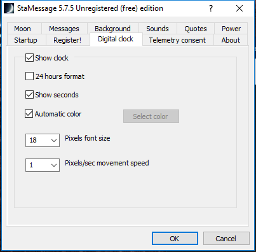This screenshot has height=252, width=256.
Task: Expand the Pixels font size dropdown
Action: (x=43, y=140)
